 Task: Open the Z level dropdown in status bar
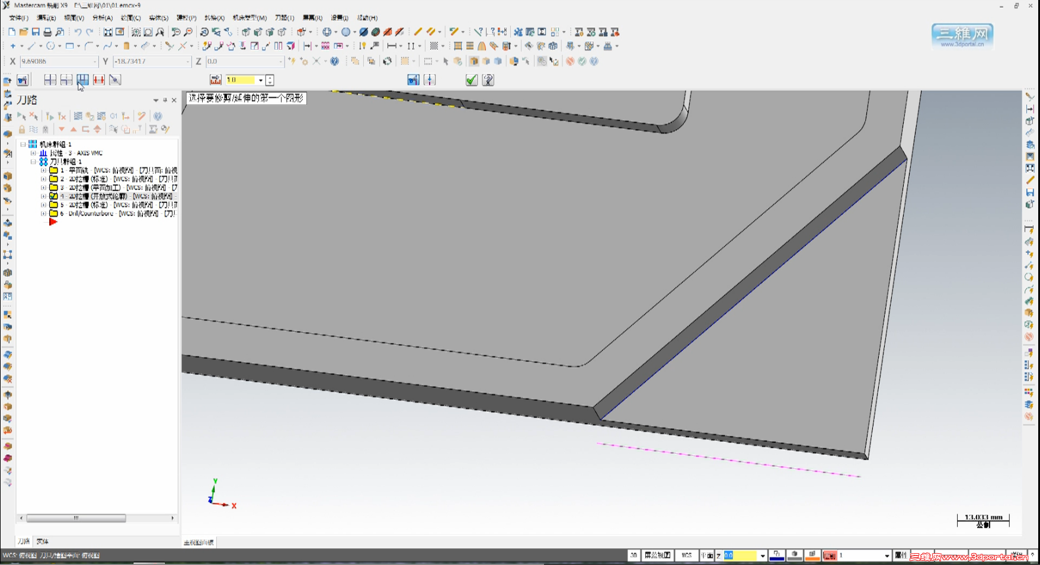coord(761,556)
